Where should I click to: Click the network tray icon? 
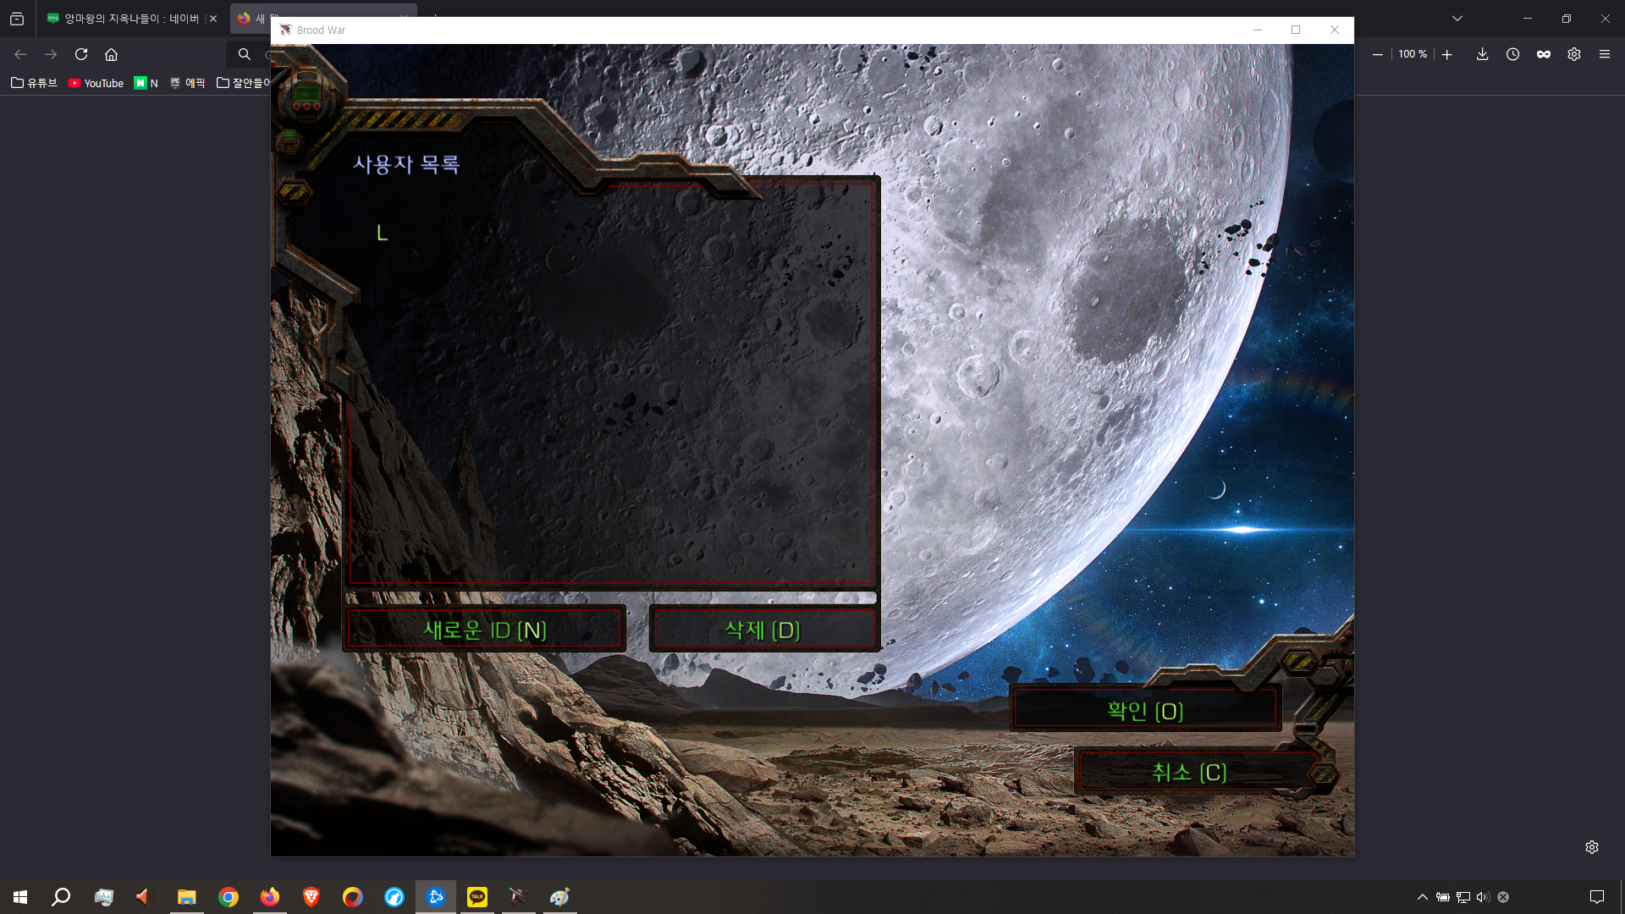pos(1463,897)
